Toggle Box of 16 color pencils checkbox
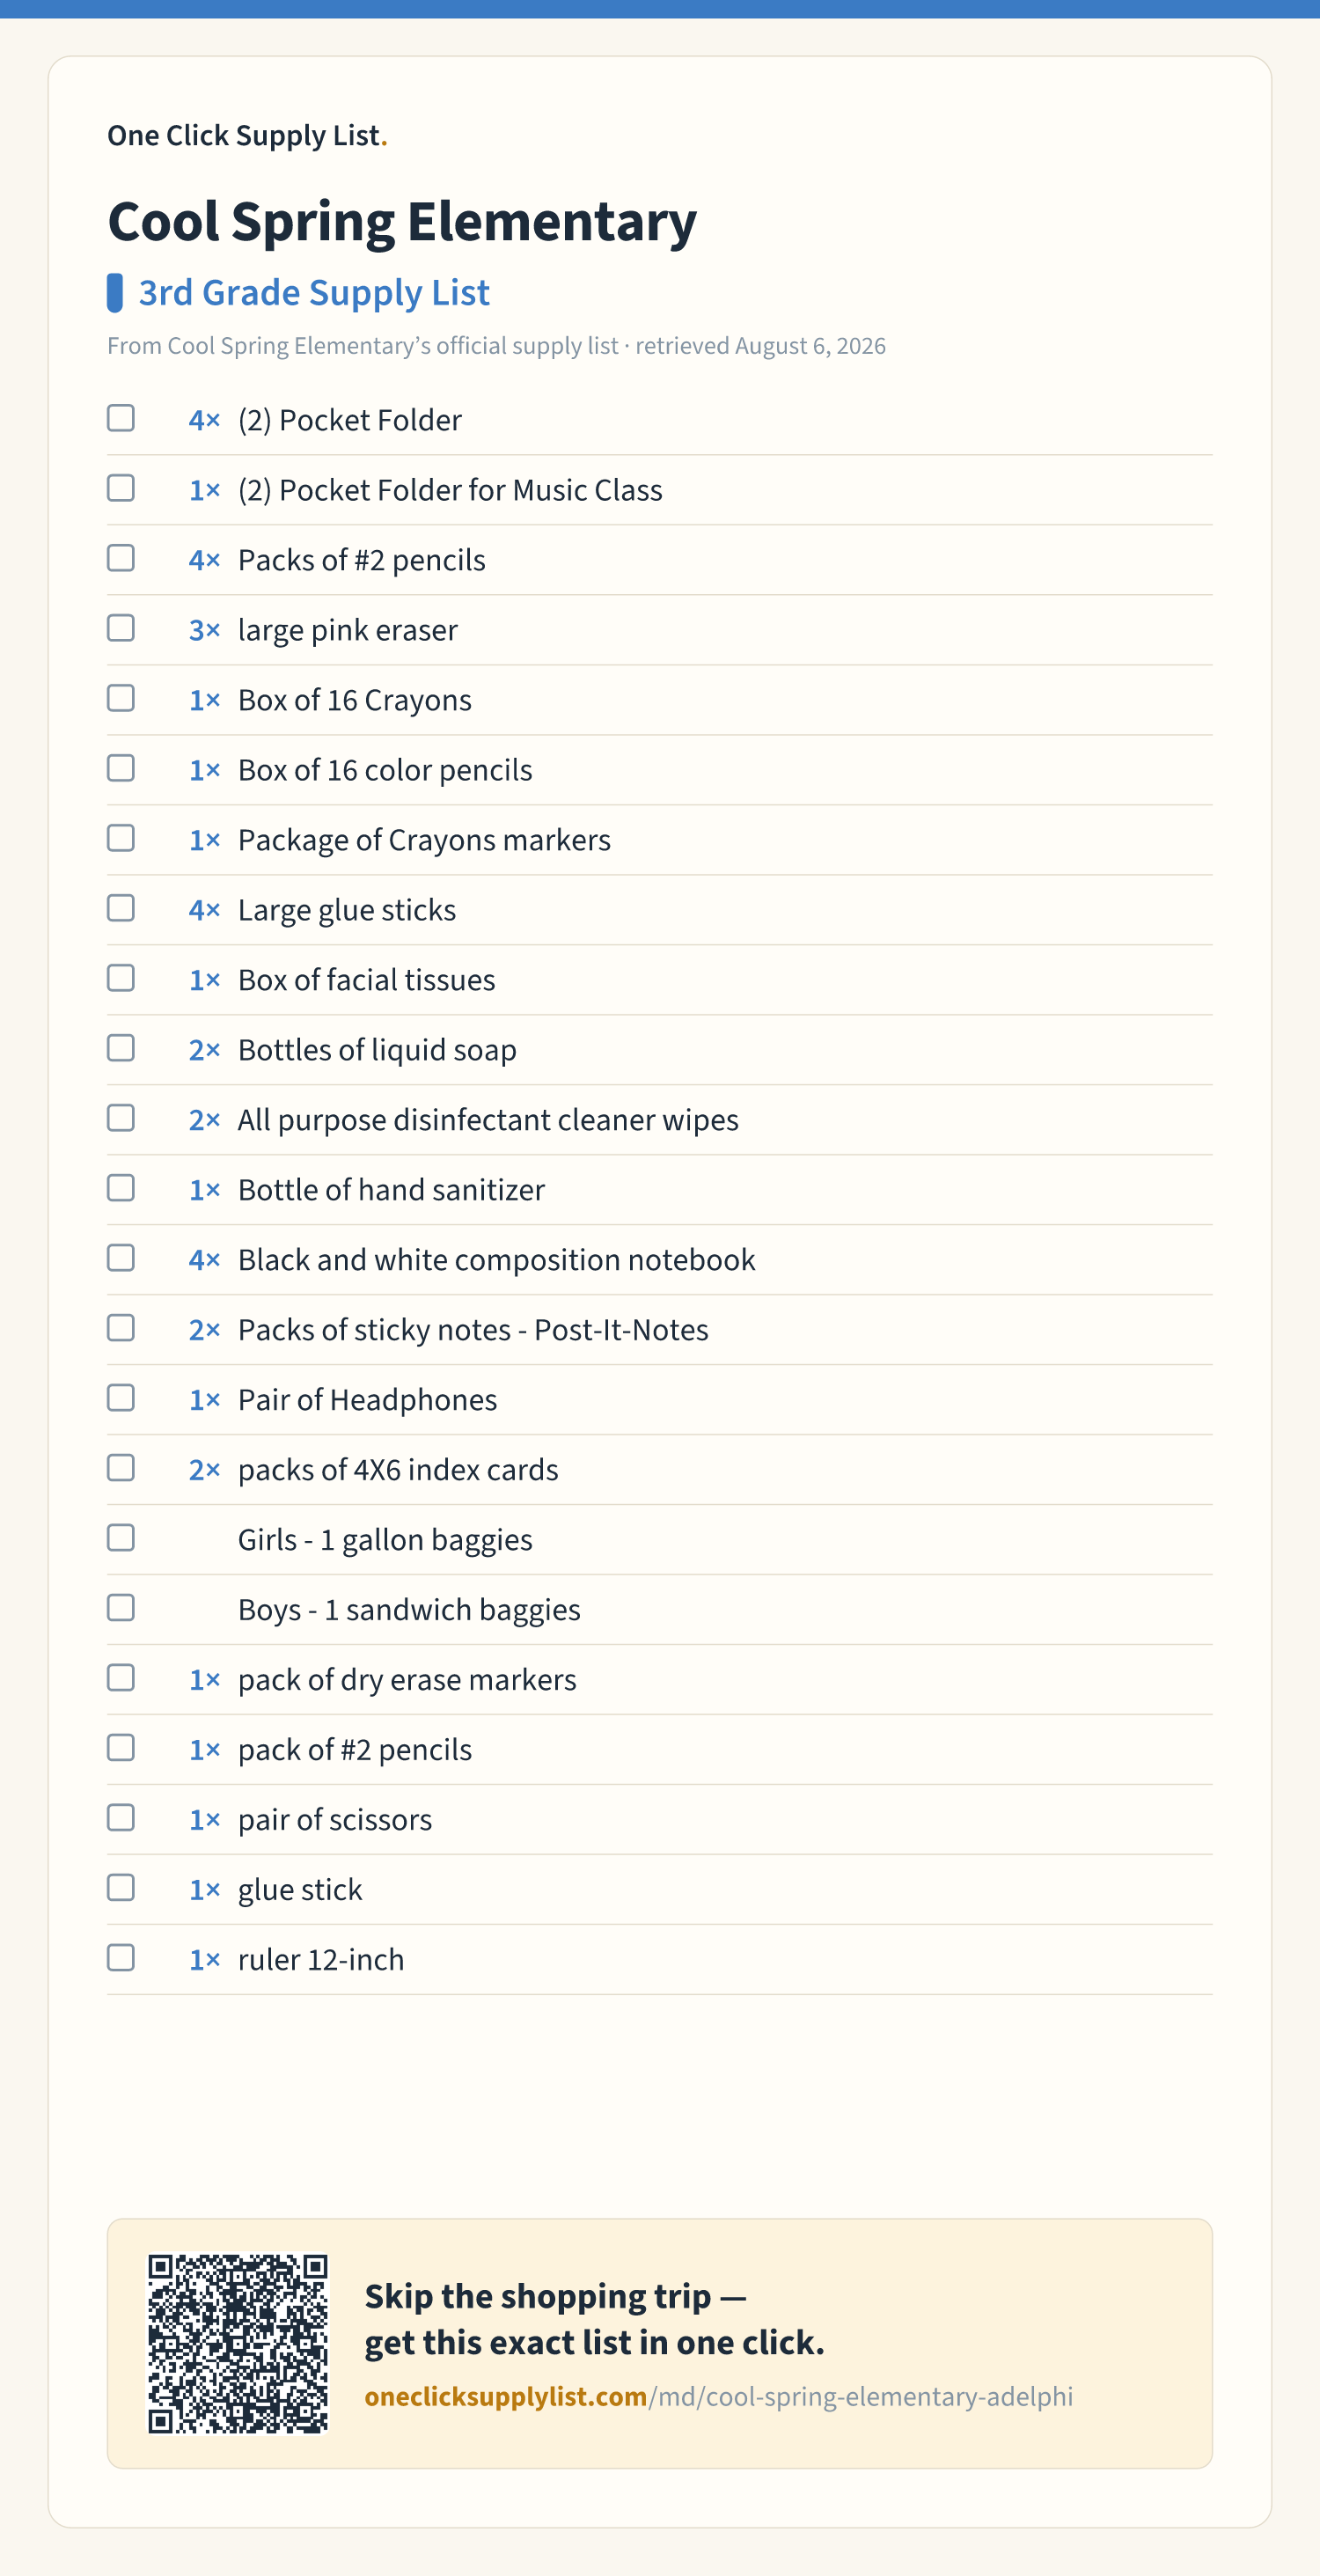The image size is (1320, 2576). point(121,768)
